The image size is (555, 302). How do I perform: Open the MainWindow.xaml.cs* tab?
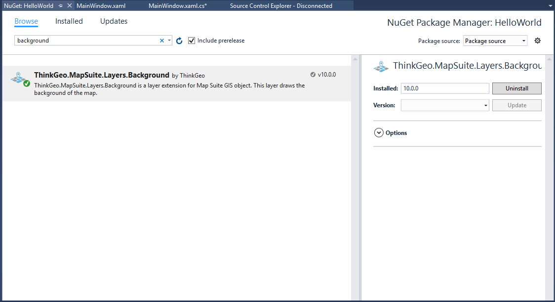(178, 5)
